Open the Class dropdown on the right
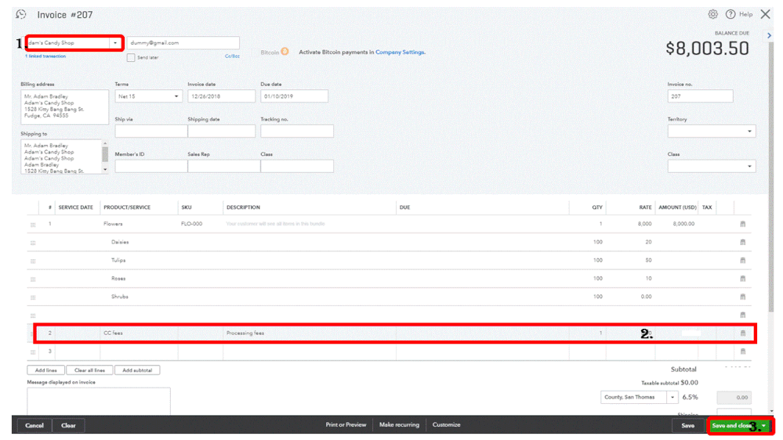The height and width of the screenshot is (440, 783). pos(749,166)
